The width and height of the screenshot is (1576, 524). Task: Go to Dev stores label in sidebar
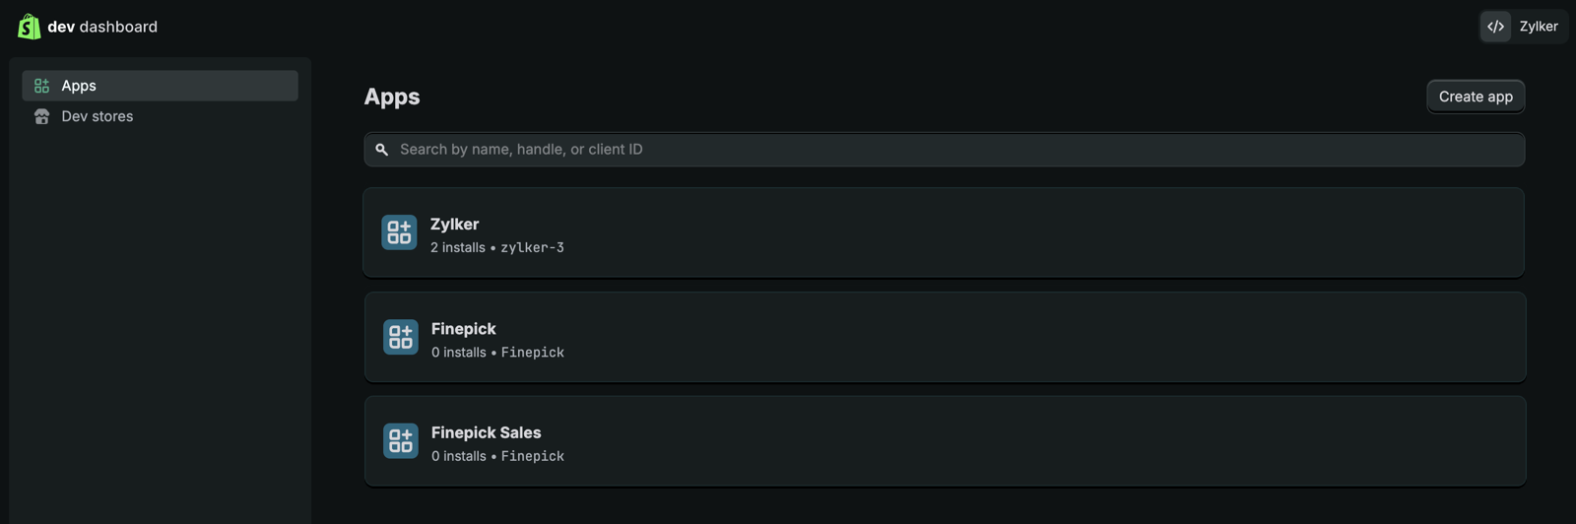(x=97, y=116)
